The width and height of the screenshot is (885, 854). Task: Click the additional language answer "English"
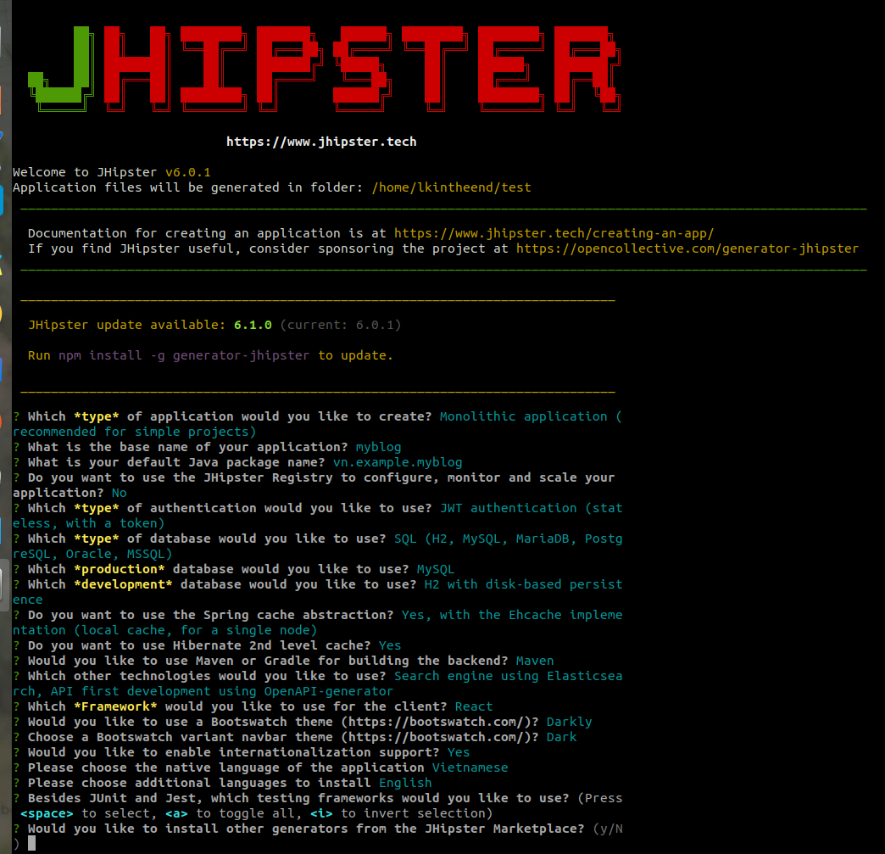click(405, 782)
